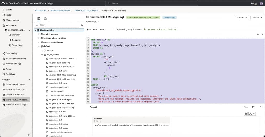This screenshot has width=265, height=137.
Task: Open Data sharing from the sidebar
Action: (x=12, y=53)
